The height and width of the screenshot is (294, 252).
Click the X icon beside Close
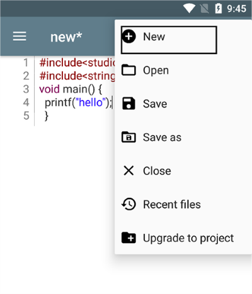[129, 170]
